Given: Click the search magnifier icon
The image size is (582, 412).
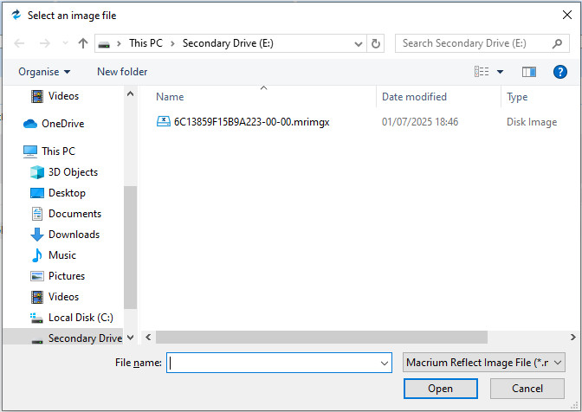Looking at the screenshot, I should pos(558,44).
